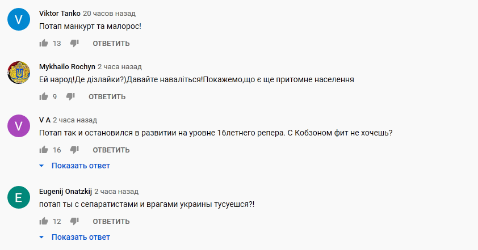The width and height of the screenshot is (478, 250).
Task: Like V A's comment about Потап
Action: click(44, 150)
